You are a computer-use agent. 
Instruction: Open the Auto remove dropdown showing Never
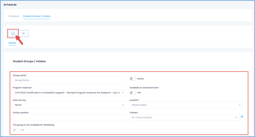(68, 105)
